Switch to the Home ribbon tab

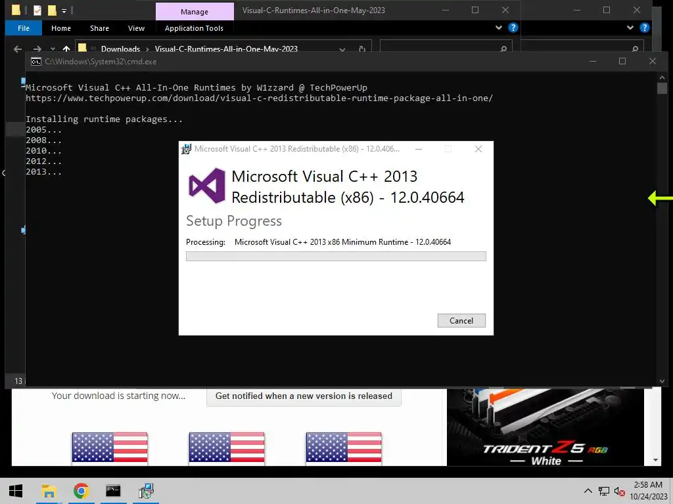[61, 28]
